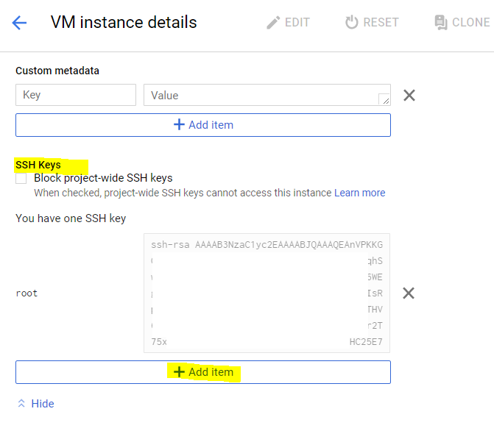Click the double-chevron icon beside Hide

pyautogui.click(x=21, y=404)
